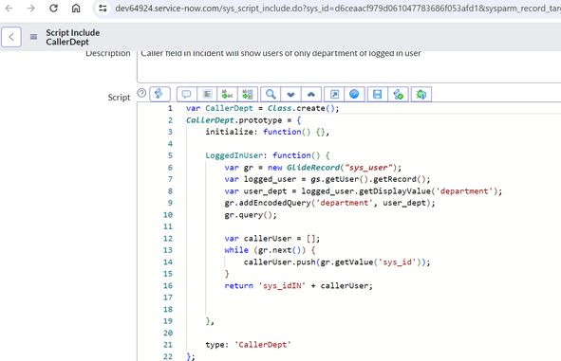Click 'initialize' on line 3

point(229,132)
